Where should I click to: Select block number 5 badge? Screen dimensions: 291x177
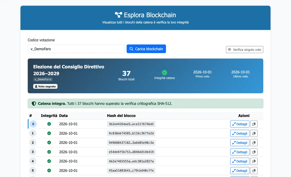33,170
